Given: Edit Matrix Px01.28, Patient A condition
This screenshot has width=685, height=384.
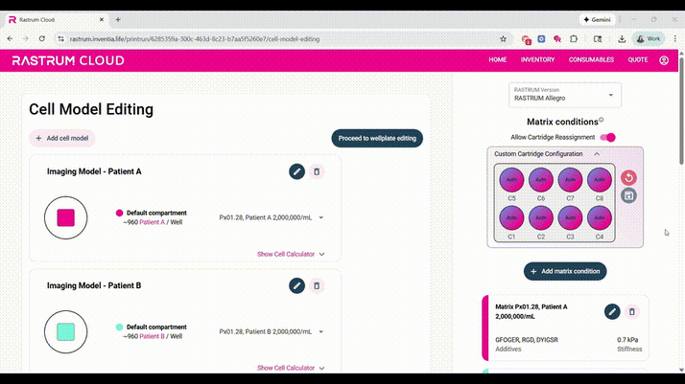Looking at the screenshot, I should pyautogui.click(x=612, y=311).
